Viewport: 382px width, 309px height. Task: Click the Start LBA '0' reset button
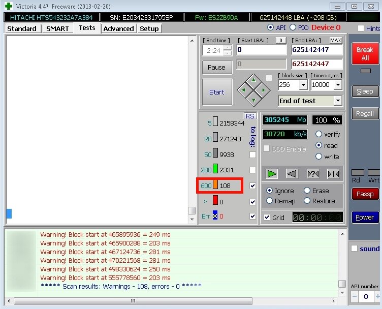[280, 40]
